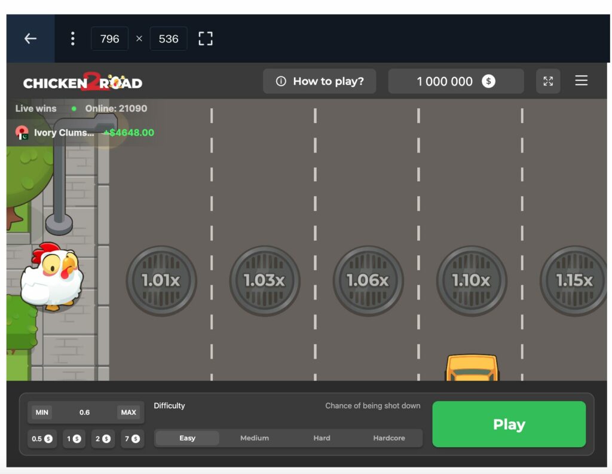Image resolution: width=612 pixels, height=474 pixels.
Task: Open the hamburger menu
Action: pos(581,81)
